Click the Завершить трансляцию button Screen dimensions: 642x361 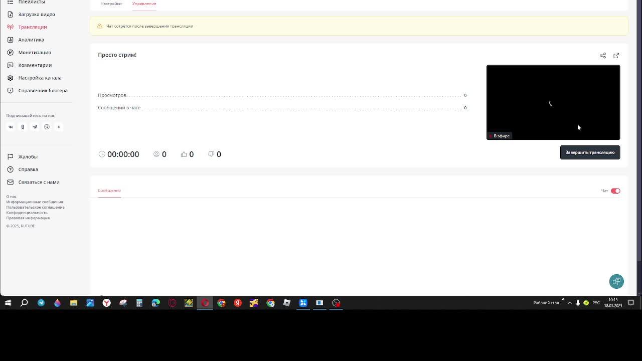[x=590, y=152]
